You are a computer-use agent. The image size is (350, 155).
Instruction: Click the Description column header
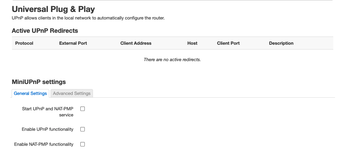point(281,43)
